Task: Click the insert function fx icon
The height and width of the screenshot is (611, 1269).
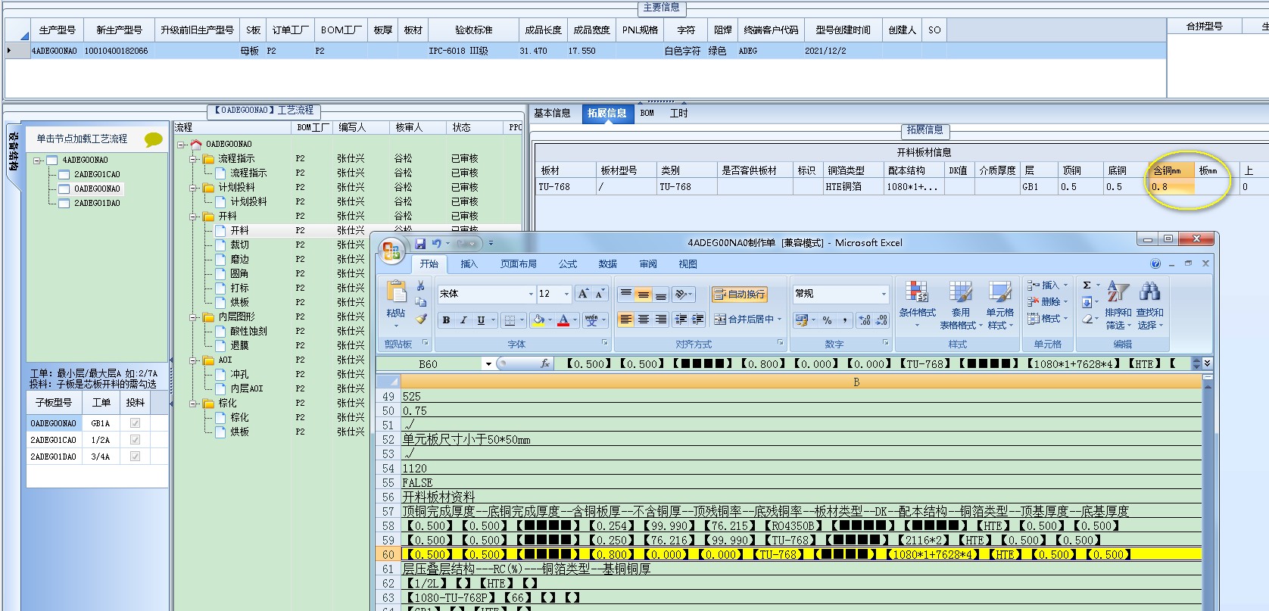Action: point(545,364)
